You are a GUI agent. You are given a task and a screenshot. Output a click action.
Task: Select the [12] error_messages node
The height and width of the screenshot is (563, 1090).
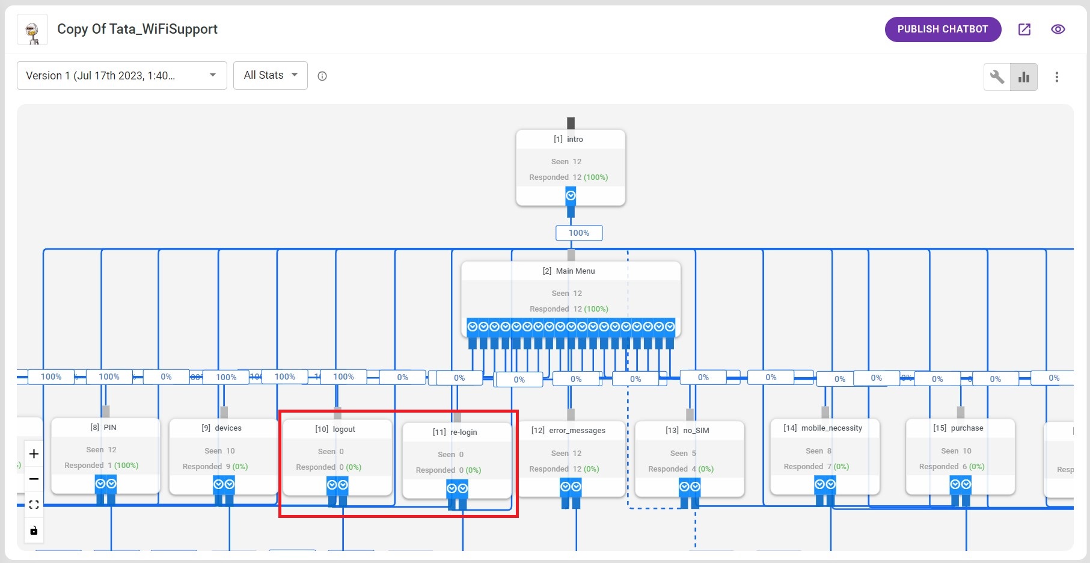click(x=570, y=459)
